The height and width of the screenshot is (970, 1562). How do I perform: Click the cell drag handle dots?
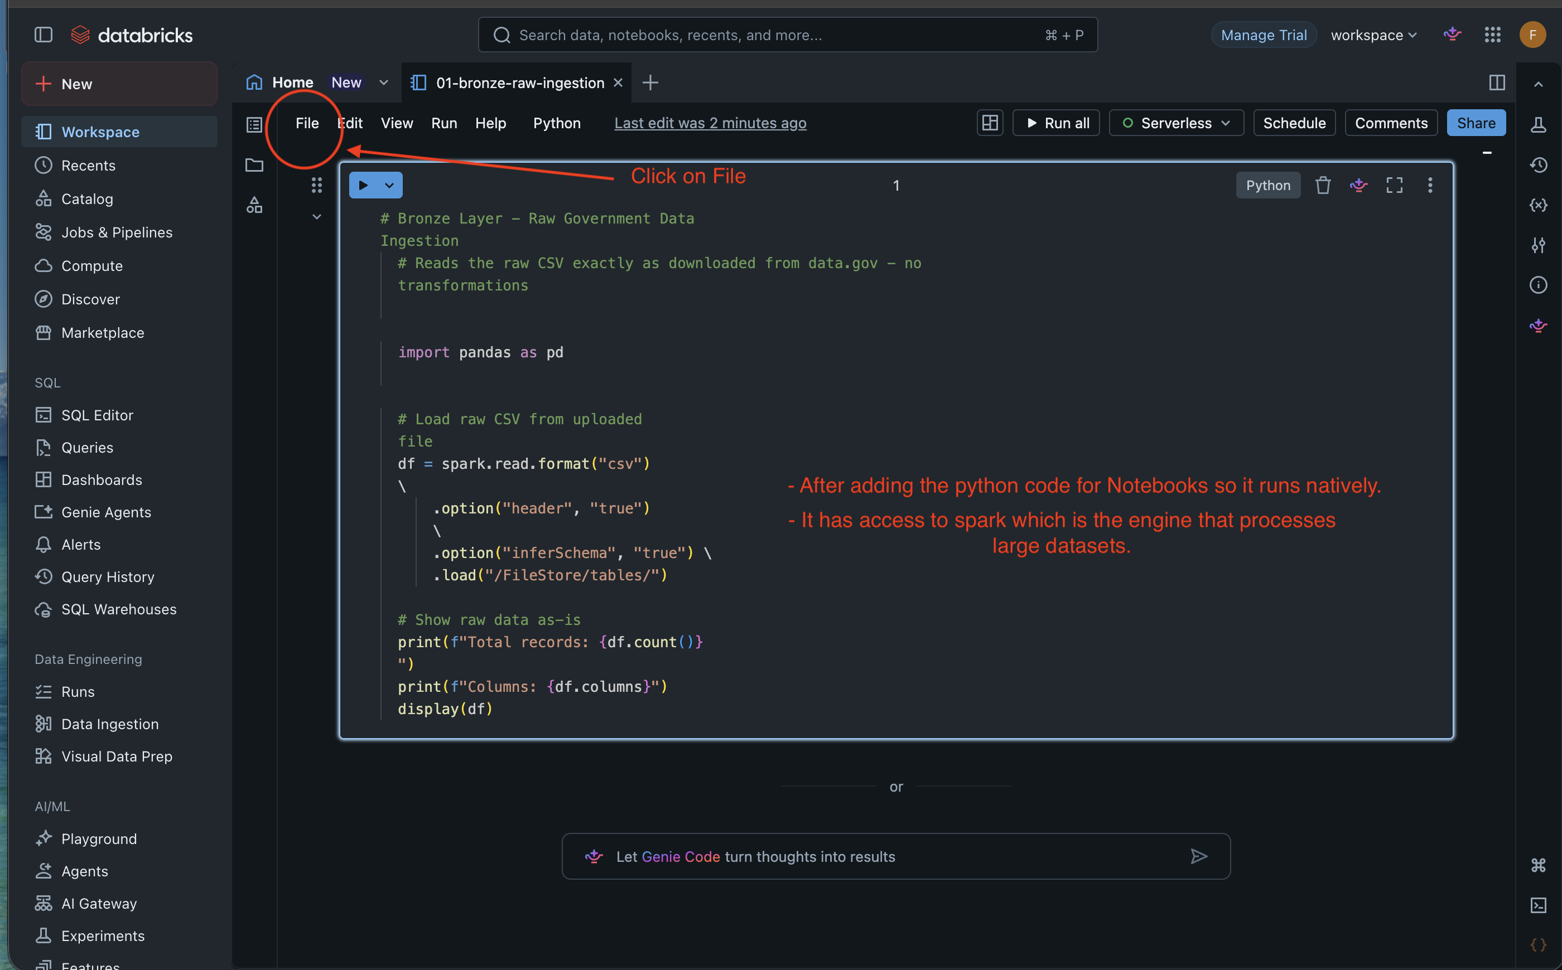316,186
